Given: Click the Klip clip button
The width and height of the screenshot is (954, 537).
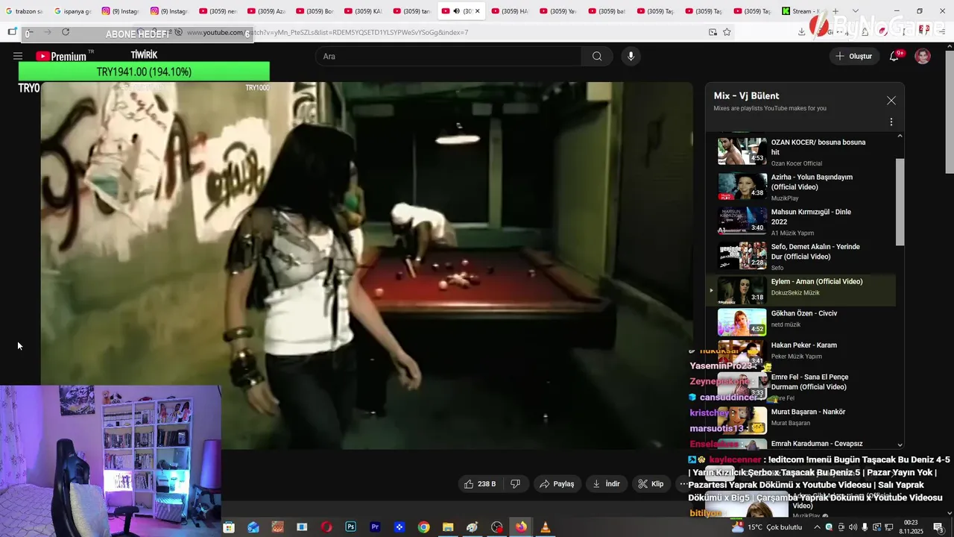Looking at the screenshot, I should click(x=651, y=484).
